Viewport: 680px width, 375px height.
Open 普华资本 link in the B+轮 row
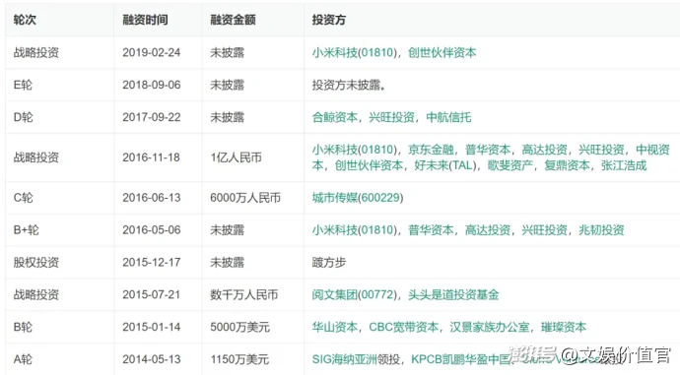pos(431,230)
